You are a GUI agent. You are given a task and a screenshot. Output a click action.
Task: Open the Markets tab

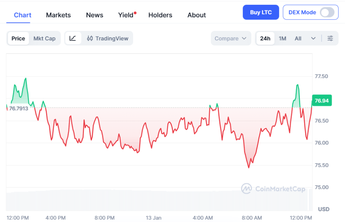(58, 15)
